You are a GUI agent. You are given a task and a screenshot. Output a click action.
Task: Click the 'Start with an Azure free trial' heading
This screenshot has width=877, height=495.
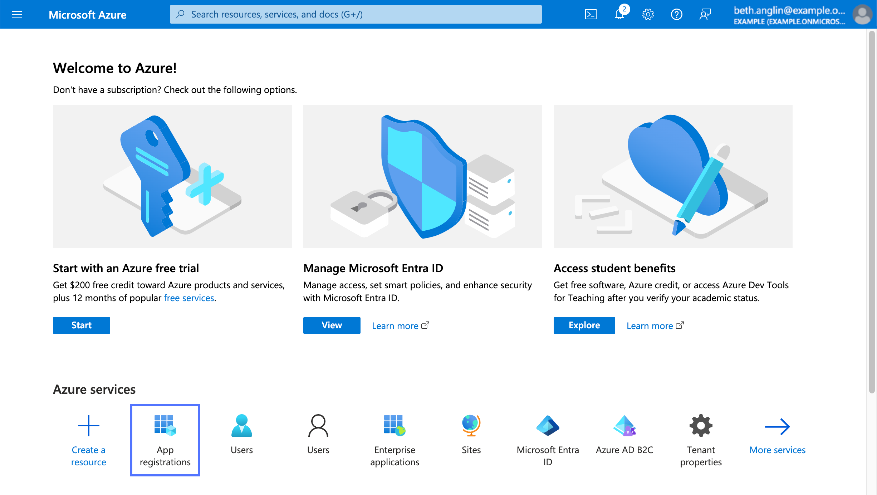(x=126, y=268)
